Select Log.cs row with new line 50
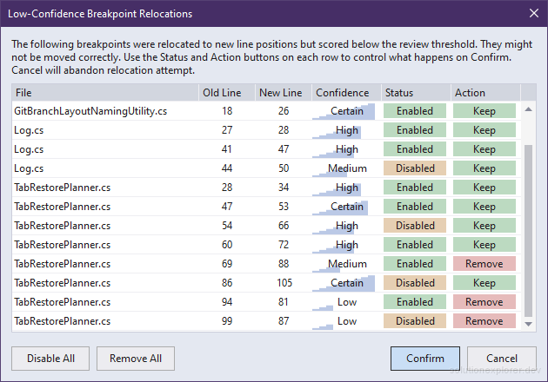Viewport: 548px width, 382px height. click(x=266, y=168)
